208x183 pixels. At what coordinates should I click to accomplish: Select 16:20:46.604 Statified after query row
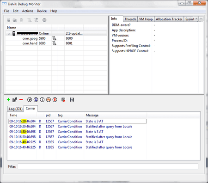point(77,127)
